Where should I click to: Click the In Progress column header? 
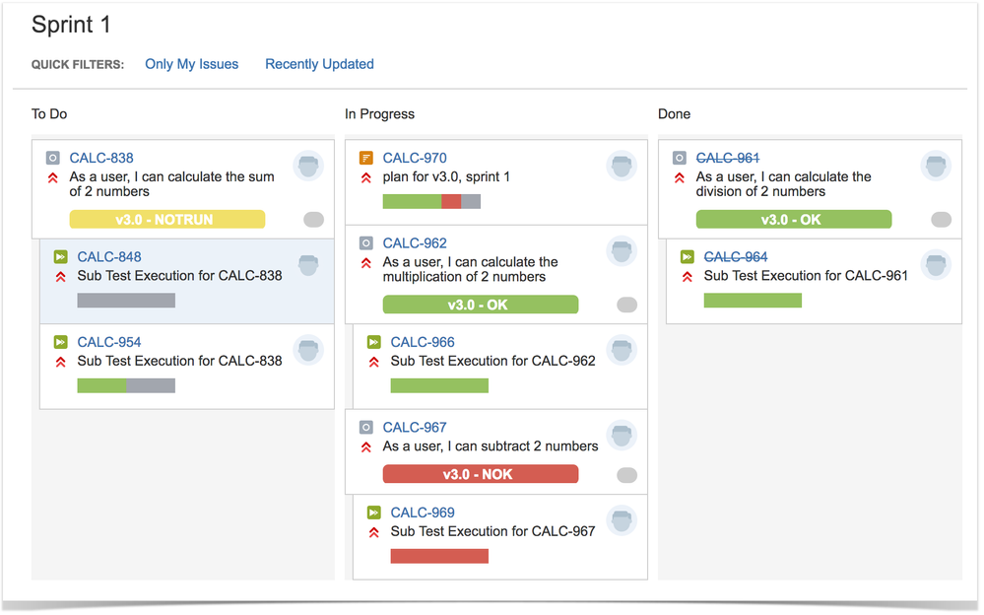coord(379,114)
